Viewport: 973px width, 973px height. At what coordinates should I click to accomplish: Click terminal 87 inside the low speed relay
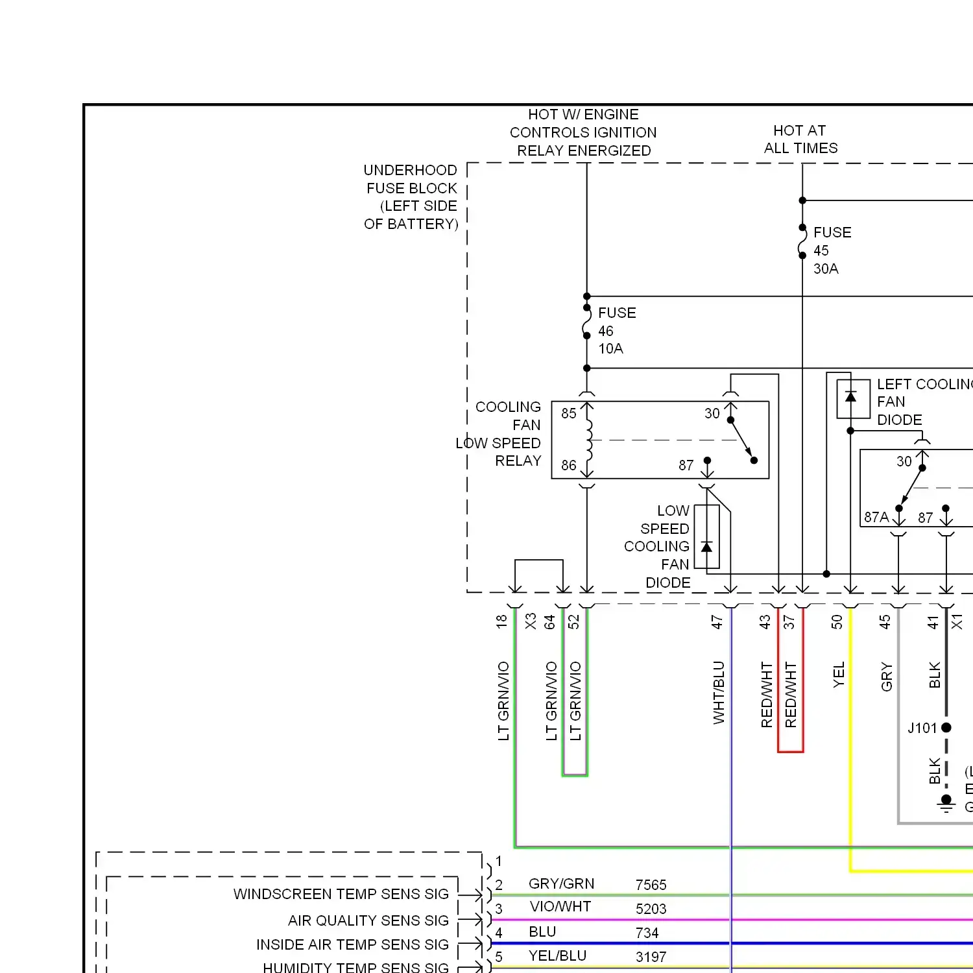(686, 465)
